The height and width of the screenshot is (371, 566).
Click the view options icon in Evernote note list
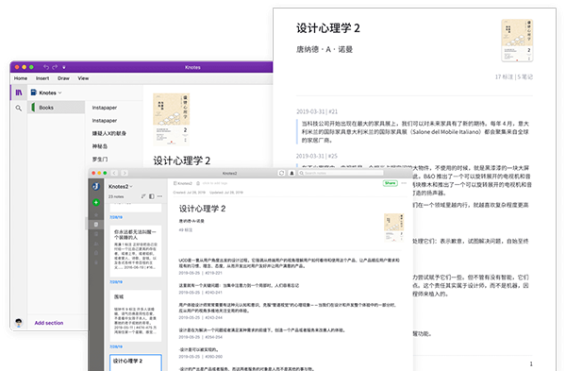pyautogui.click(x=152, y=196)
